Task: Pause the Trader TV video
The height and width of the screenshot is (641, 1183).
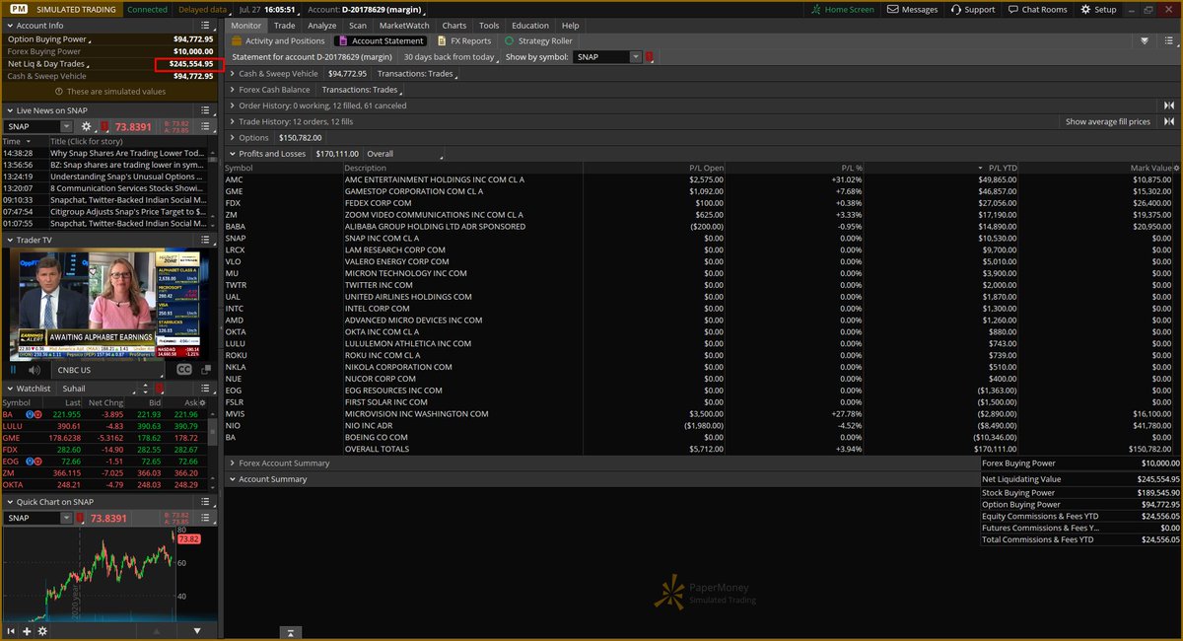Action: tap(14, 370)
